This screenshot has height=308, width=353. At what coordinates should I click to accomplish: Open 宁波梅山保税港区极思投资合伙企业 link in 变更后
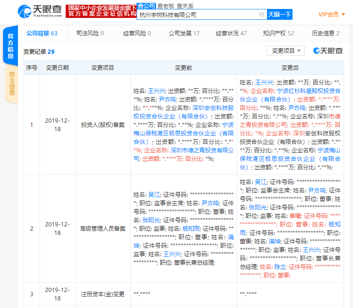pos(290,159)
